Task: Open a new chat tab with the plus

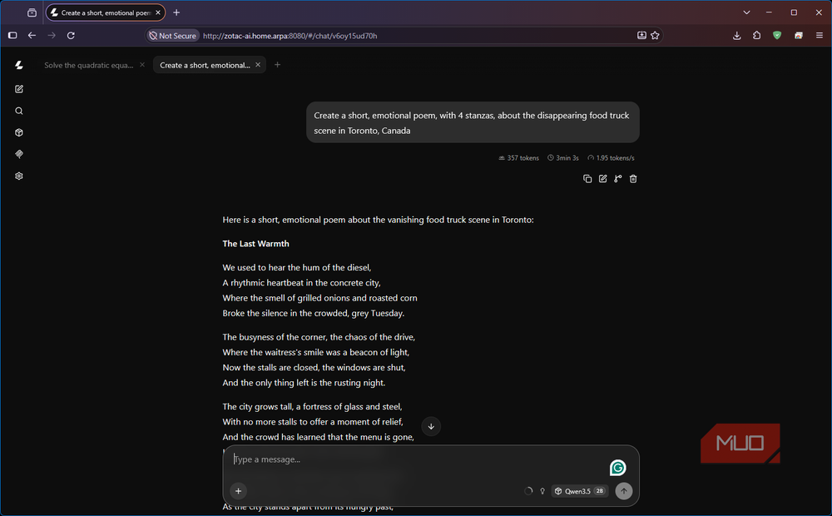Action: 277,65
